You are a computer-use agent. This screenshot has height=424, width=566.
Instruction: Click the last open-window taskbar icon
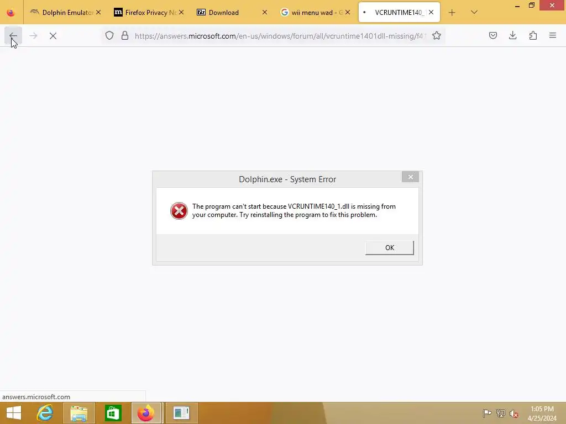(181, 413)
